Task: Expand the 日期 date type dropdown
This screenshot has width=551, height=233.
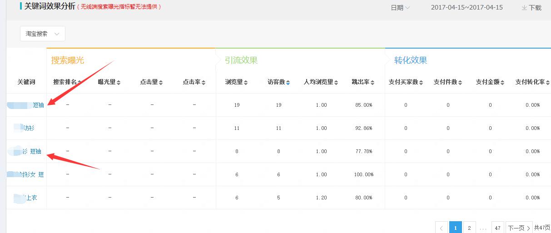Action: tap(400, 8)
